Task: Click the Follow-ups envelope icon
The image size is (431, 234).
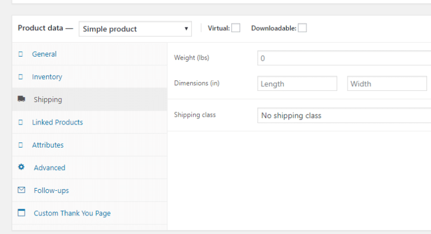Action: pyautogui.click(x=21, y=190)
